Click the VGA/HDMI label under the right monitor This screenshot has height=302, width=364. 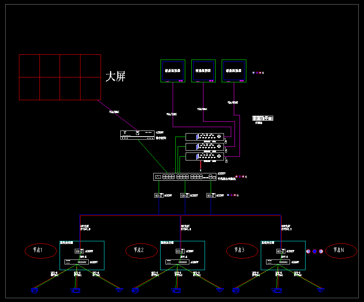(233, 102)
